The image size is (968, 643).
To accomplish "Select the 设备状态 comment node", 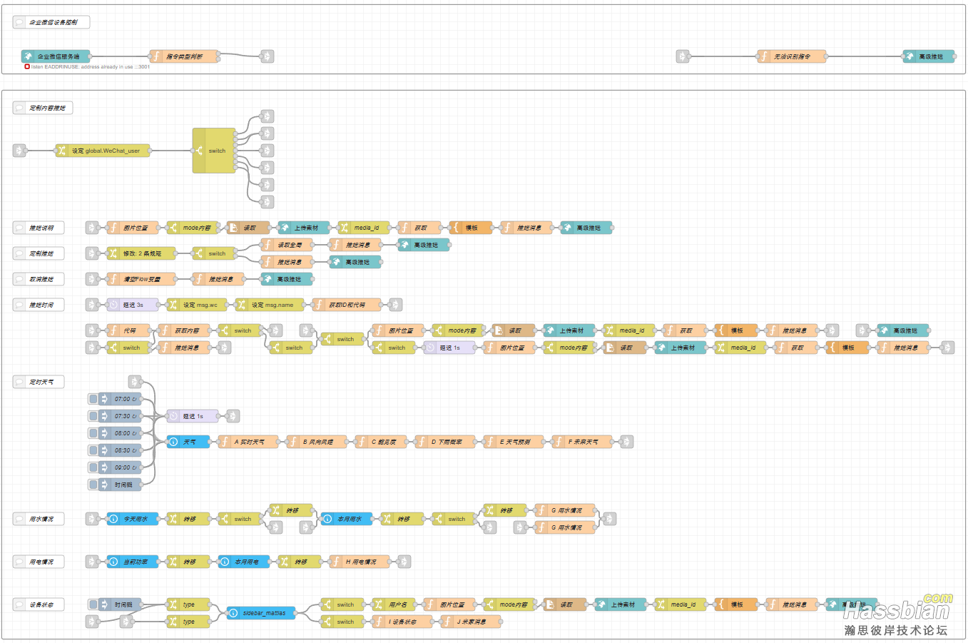I will pos(39,604).
